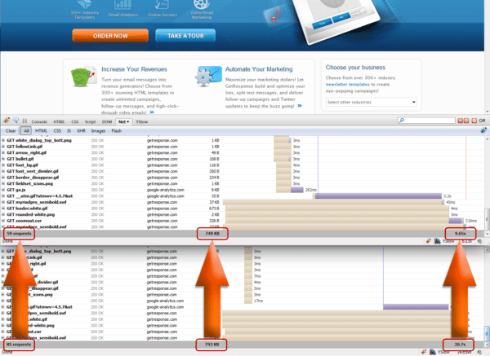The width and height of the screenshot is (490, 356).
Task: Expand the GET ga.js request row
Action: point(16,189)
